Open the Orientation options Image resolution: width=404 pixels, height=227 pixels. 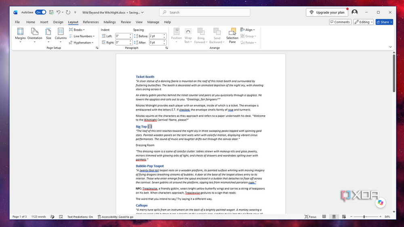[x=34, y=35]
